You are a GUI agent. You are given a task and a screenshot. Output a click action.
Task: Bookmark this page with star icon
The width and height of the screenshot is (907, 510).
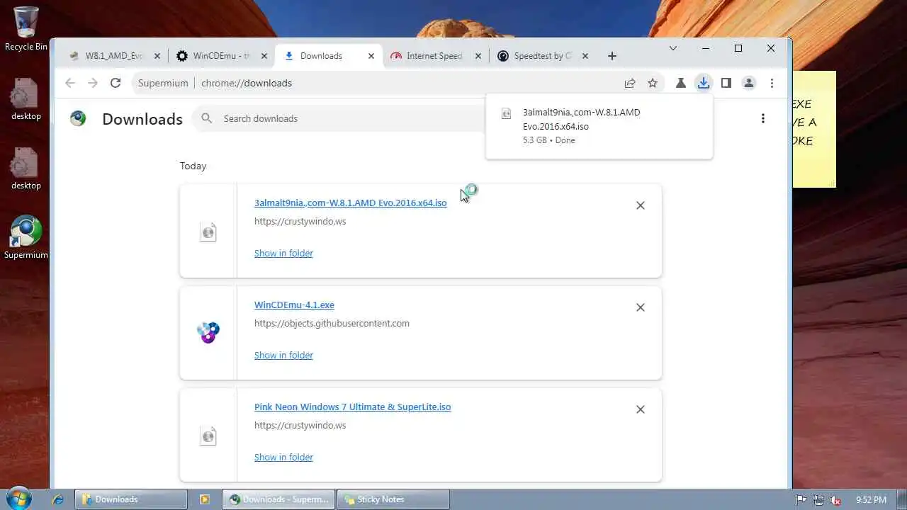pyautogui.click(x=653, y=83)
